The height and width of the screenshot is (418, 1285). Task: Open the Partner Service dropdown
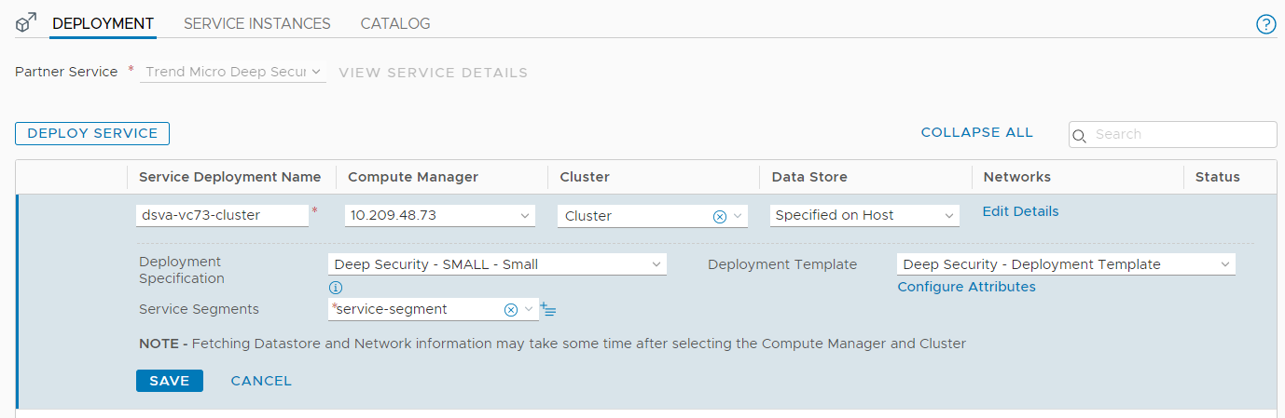[x=233, y=72]
